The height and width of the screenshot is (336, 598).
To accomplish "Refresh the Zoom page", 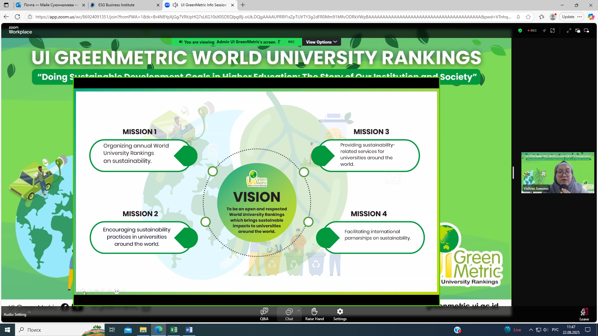I will (x=17, y=17).
